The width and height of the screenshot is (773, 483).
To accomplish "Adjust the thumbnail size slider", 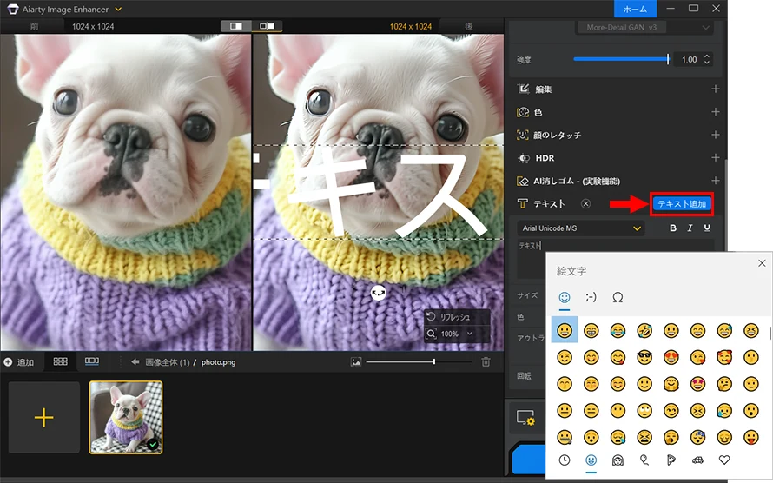I will 419,361.
